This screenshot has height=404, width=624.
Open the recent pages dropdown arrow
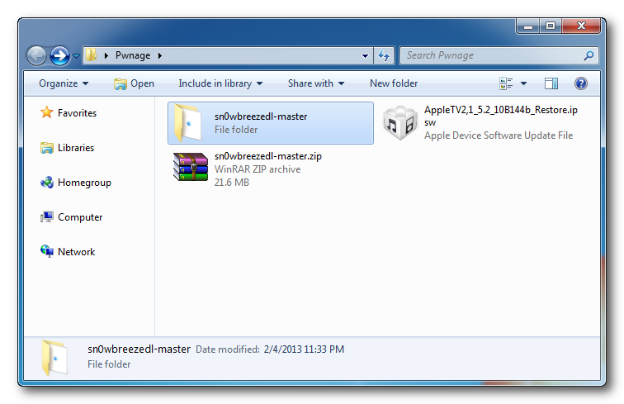point(76,56)
